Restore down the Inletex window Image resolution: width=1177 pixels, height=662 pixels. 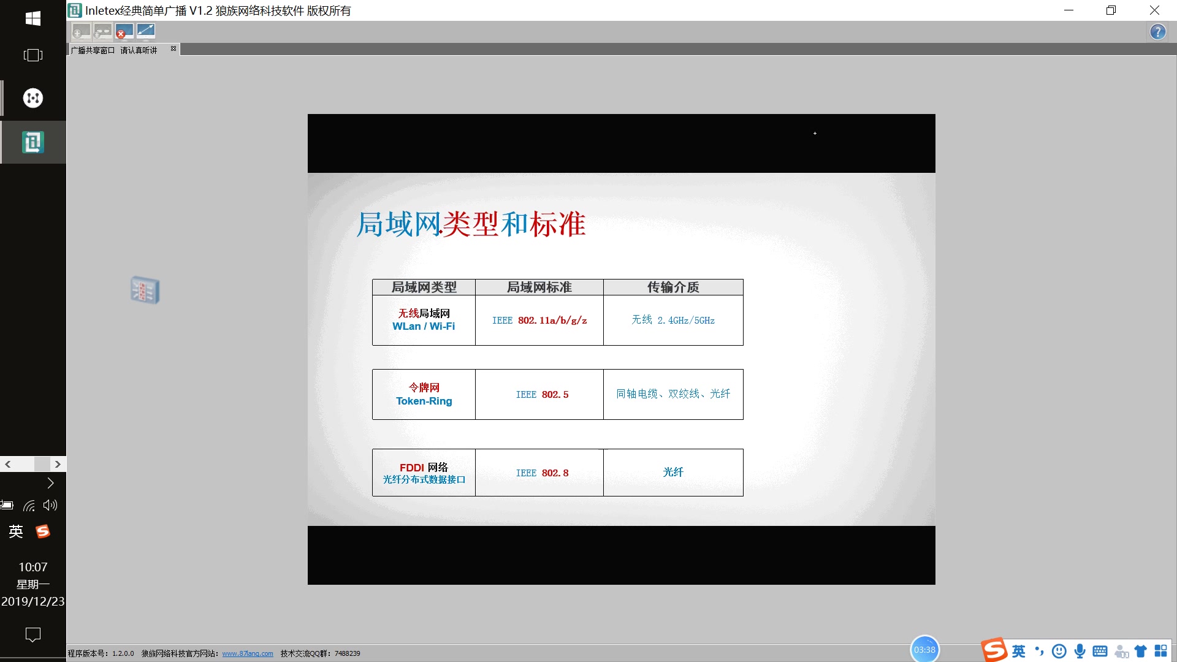click(x=1111, y=10)
